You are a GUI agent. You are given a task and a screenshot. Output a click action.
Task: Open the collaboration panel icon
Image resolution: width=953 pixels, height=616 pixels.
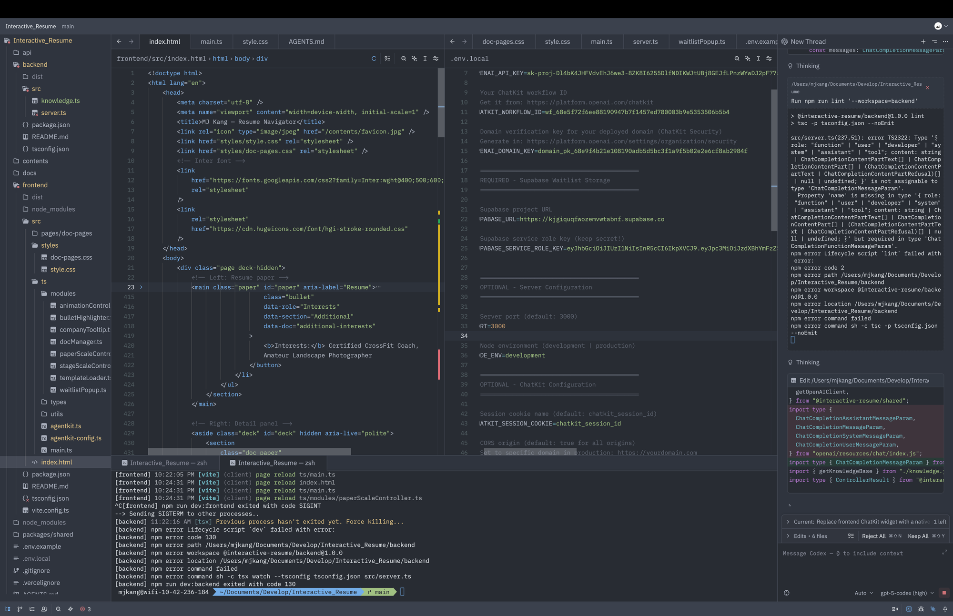click(x=44, y=609)
